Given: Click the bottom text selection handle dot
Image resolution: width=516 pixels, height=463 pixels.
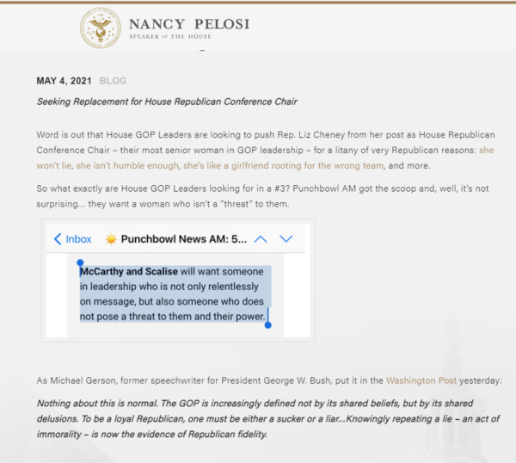Looking at the screenshot, I should [267, 325].
